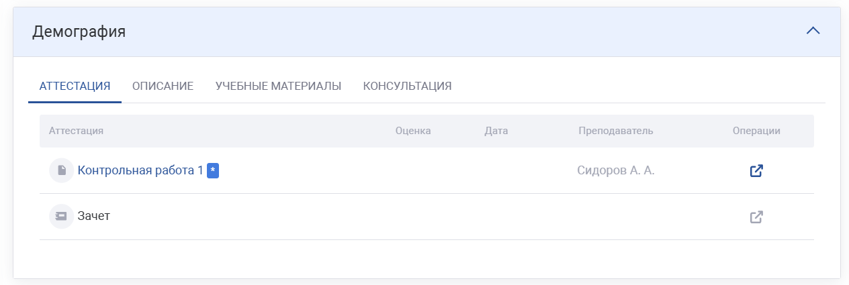Go to the Аттестация tab
Screen dimensions: 849x285
click(75, 86)
